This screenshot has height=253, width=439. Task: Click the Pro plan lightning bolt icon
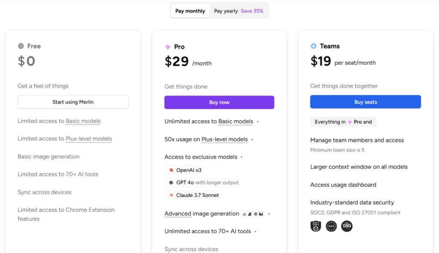pyautogui.click(x=168, y=47)
